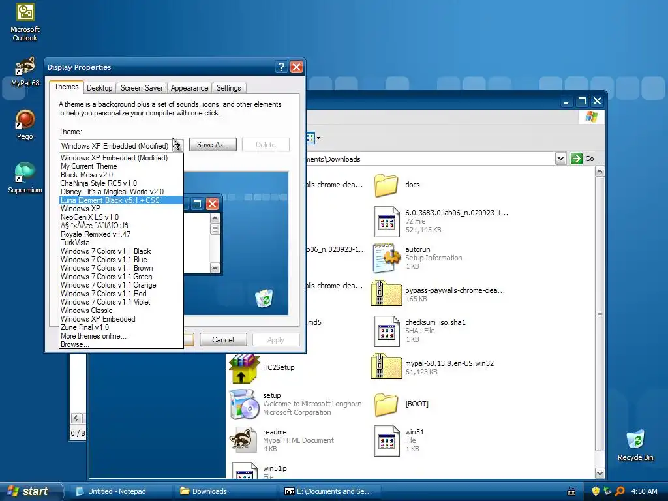Viewport: 668px width, 501px height.
Task: Choose Windows XP Embedded theme entry
Action: (x=121, y=319)
